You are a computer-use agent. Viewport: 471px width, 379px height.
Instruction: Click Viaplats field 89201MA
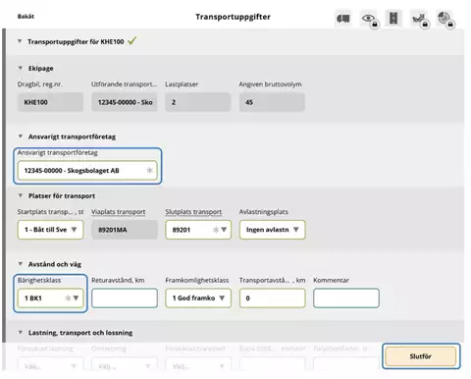125,230
